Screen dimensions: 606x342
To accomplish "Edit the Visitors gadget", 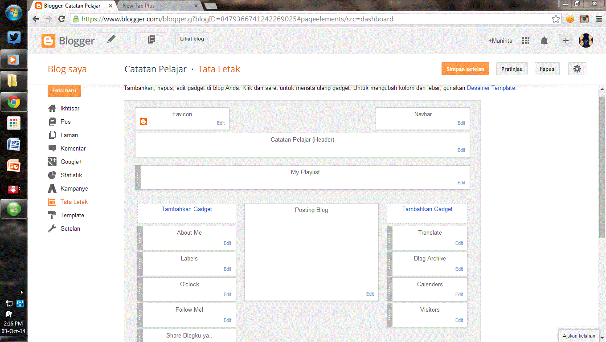I will 459,320.
